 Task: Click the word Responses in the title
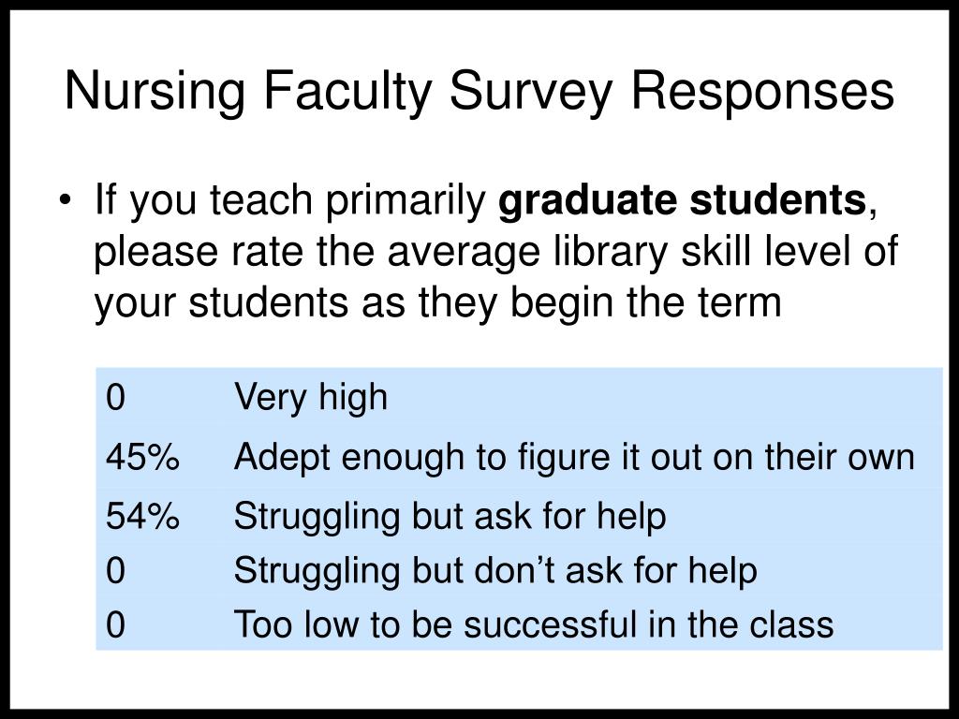pyautogui.click(x=762, y=93)
